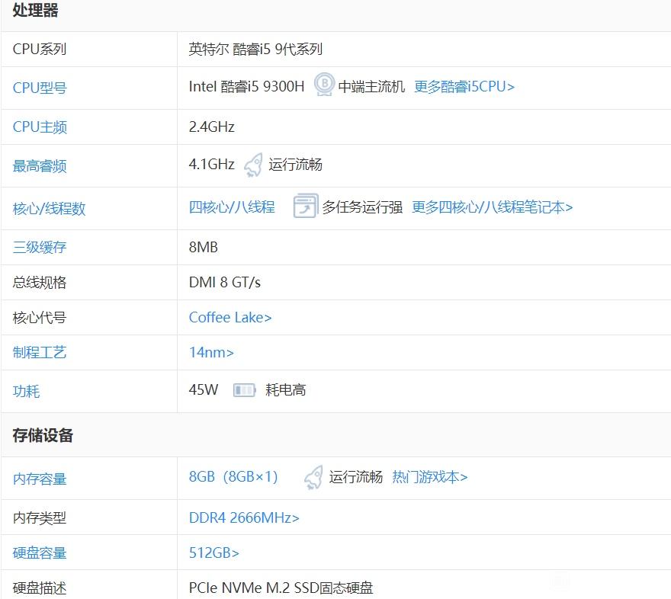Click the 8MB cache value
Screen dimensions: 671x599
pyautogui.click(x=204, y=247)
